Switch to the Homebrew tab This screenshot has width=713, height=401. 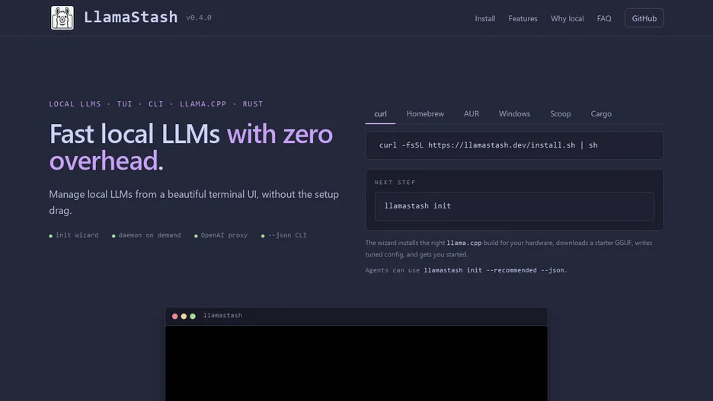point(425,114)
